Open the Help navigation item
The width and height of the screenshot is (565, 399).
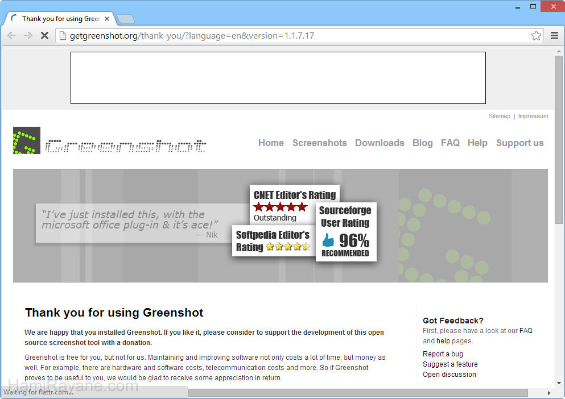477,143
